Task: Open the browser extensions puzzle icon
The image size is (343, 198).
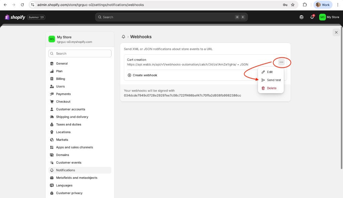Action: click(305, 5)
